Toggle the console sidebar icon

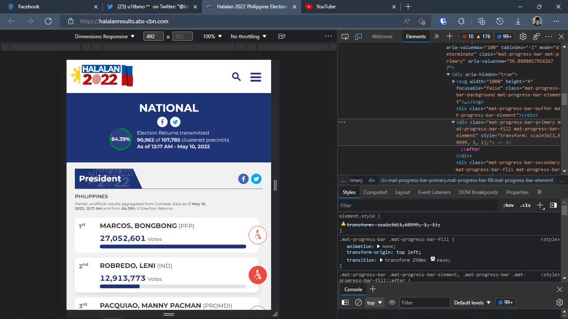pyautogui.click(x=346, y=302)
